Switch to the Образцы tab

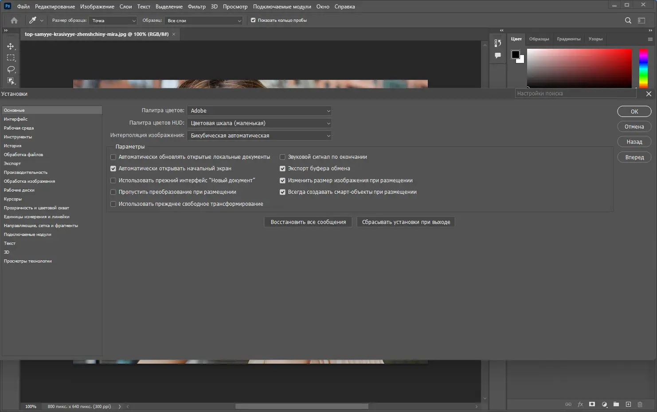click(x=539, y=39)
